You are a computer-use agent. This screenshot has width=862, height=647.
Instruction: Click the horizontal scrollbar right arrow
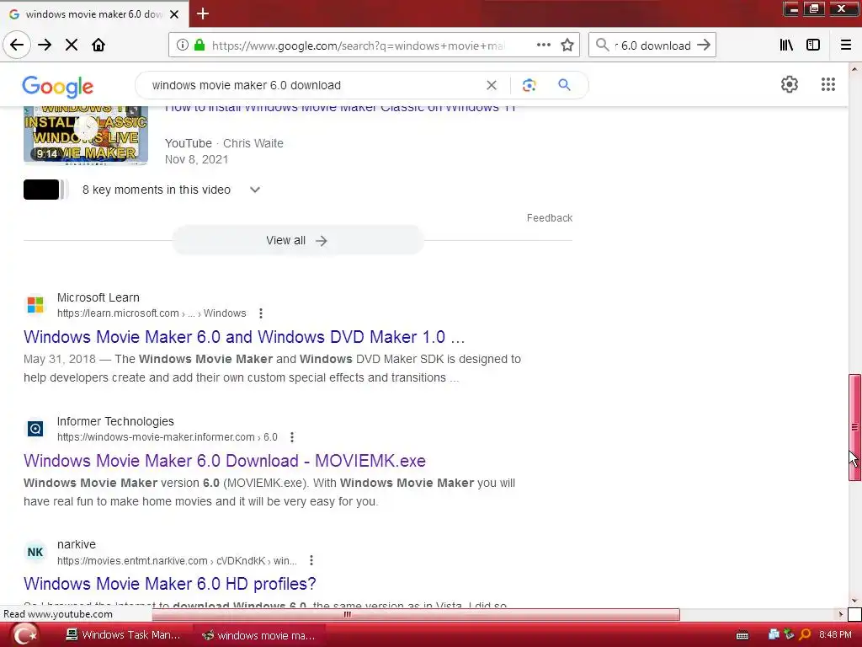[x=840, y=614]
